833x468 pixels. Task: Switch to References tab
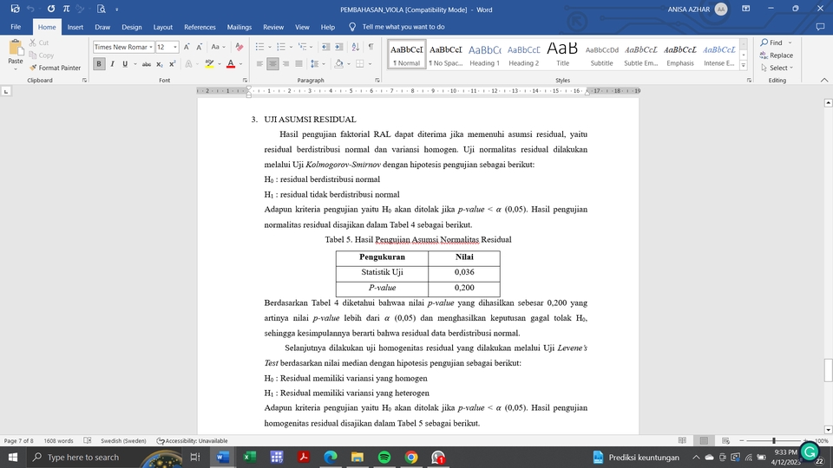[200, 27]
